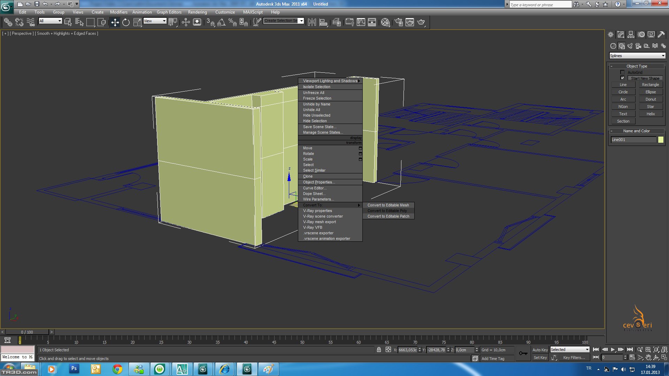The width and height of the screenshot is (669, 376).
Task: Click the Mirror tool icon
Action: pyautogui.click(x=312, y=22)
